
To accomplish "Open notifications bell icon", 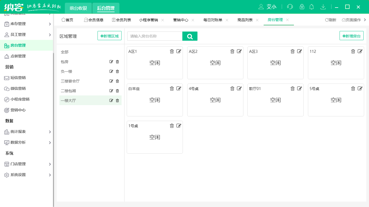I will (x=311, y=7).
